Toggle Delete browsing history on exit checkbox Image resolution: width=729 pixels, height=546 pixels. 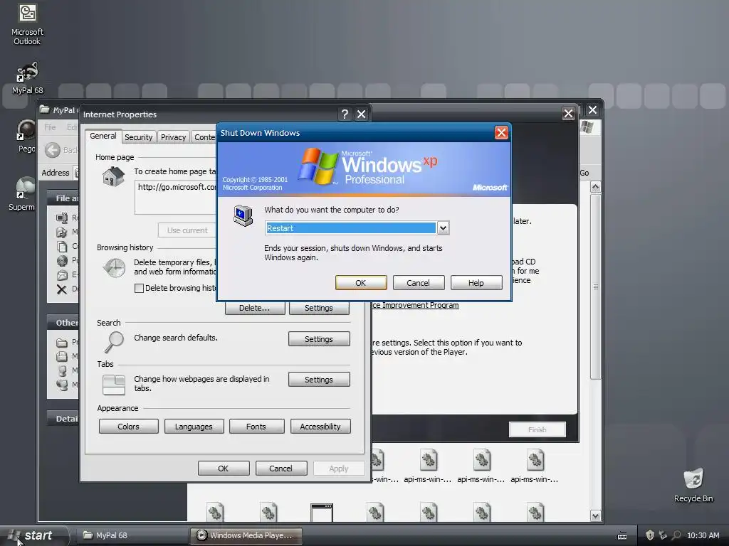point(139,289)
